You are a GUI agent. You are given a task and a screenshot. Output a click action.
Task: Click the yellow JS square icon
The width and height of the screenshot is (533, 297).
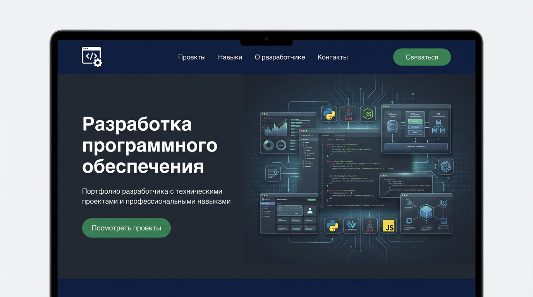(x=389, y=225)
